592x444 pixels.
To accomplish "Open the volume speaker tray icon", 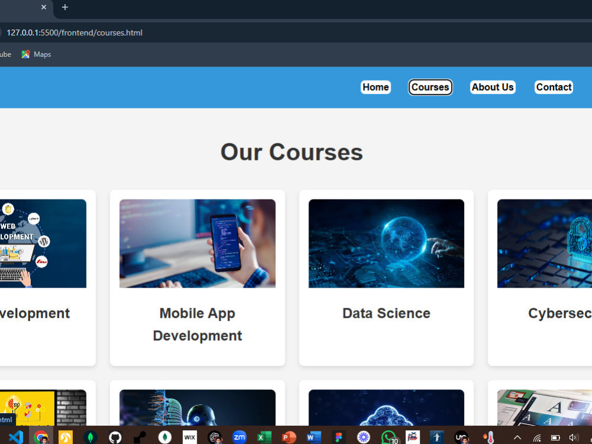I will [x=574, y=438].
